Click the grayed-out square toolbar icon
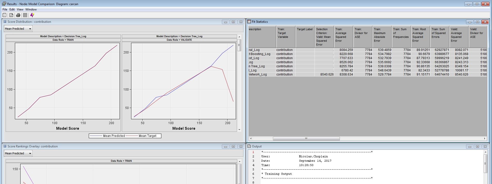 point(25,15)
